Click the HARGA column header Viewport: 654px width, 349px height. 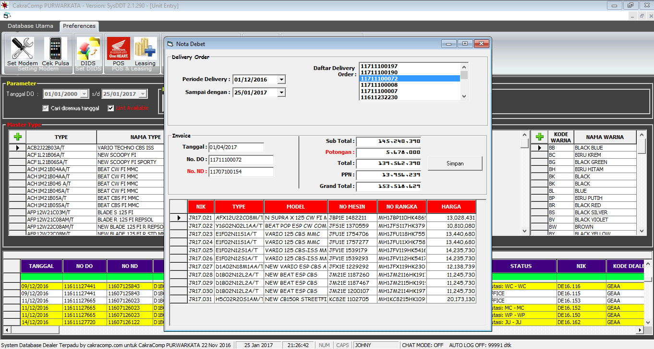[451, 207]
